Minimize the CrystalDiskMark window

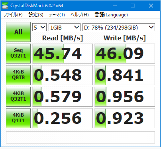tap(115, 6)
